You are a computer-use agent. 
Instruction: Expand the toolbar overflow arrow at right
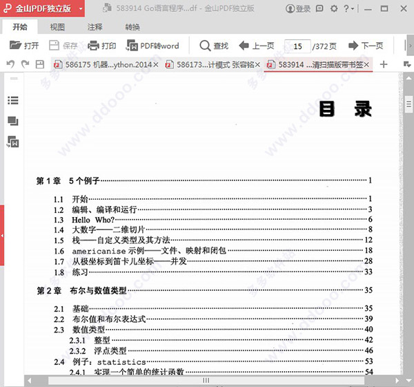coord(410,46)
